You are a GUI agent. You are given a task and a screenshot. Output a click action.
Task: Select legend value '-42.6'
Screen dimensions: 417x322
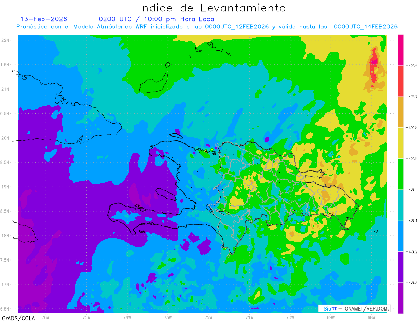[412, 65]
